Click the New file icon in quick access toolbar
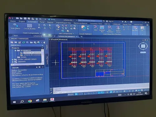 (x=17, y=18)
